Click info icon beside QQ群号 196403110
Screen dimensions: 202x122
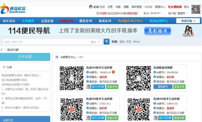(x=88, y=72)
